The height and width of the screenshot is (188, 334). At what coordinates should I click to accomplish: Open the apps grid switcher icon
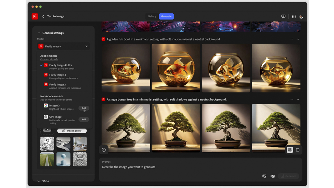click(294, 16)
